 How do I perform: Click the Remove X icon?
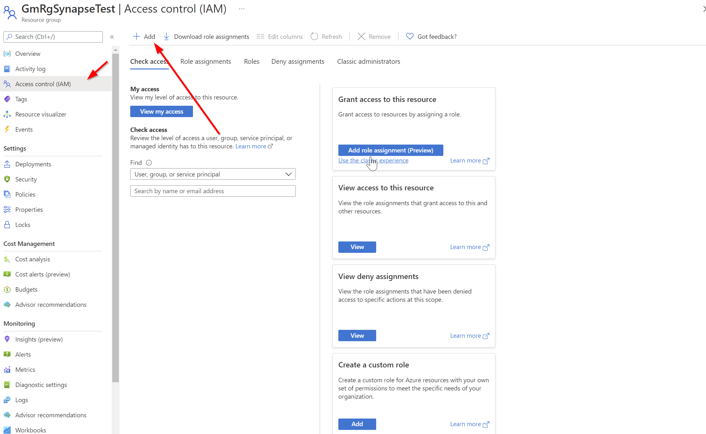click(x=361, y=37)
